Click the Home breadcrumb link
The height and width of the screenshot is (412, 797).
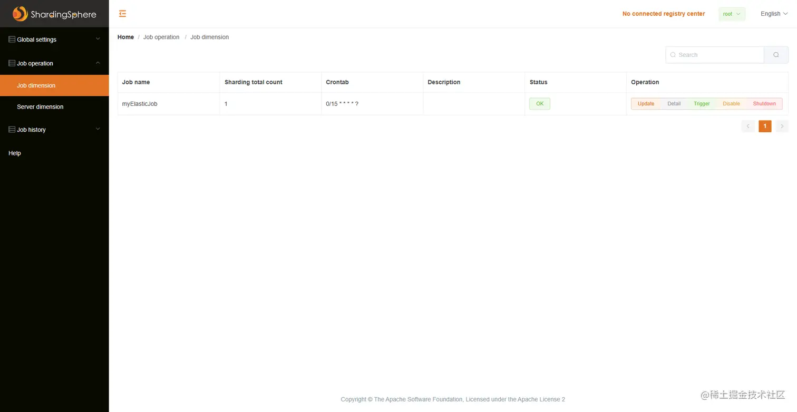click(125, 37)
